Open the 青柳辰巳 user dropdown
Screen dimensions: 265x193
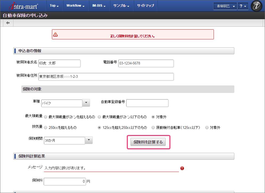click(x=225, y=6)
